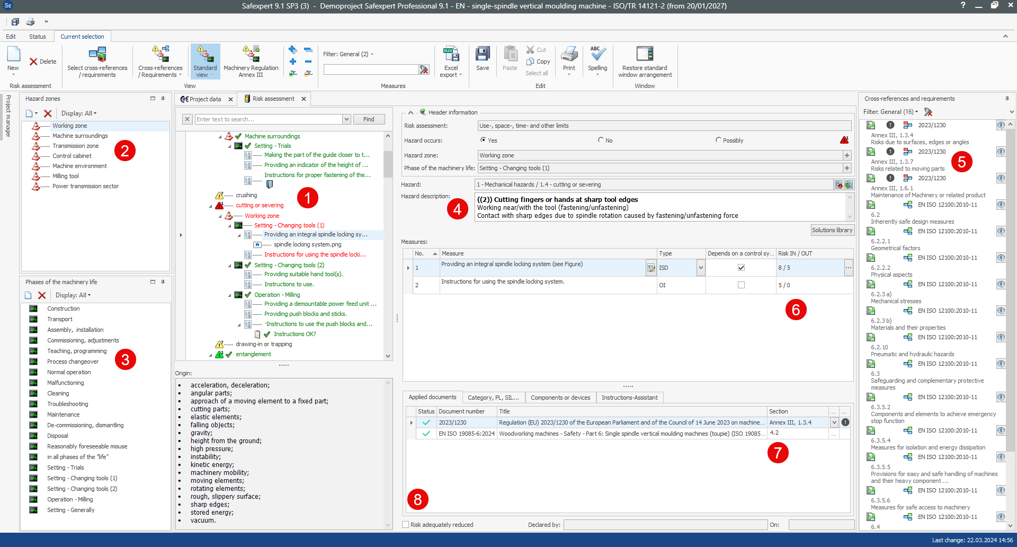Delete the selected hazard zone with red X
The width and height of the screenshot is (1017, 547).
(x=48, y=113)
